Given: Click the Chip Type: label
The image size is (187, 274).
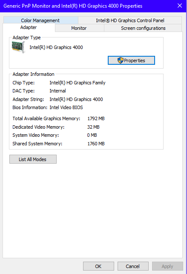Looking at the screenshot, I should coord(23,83).
